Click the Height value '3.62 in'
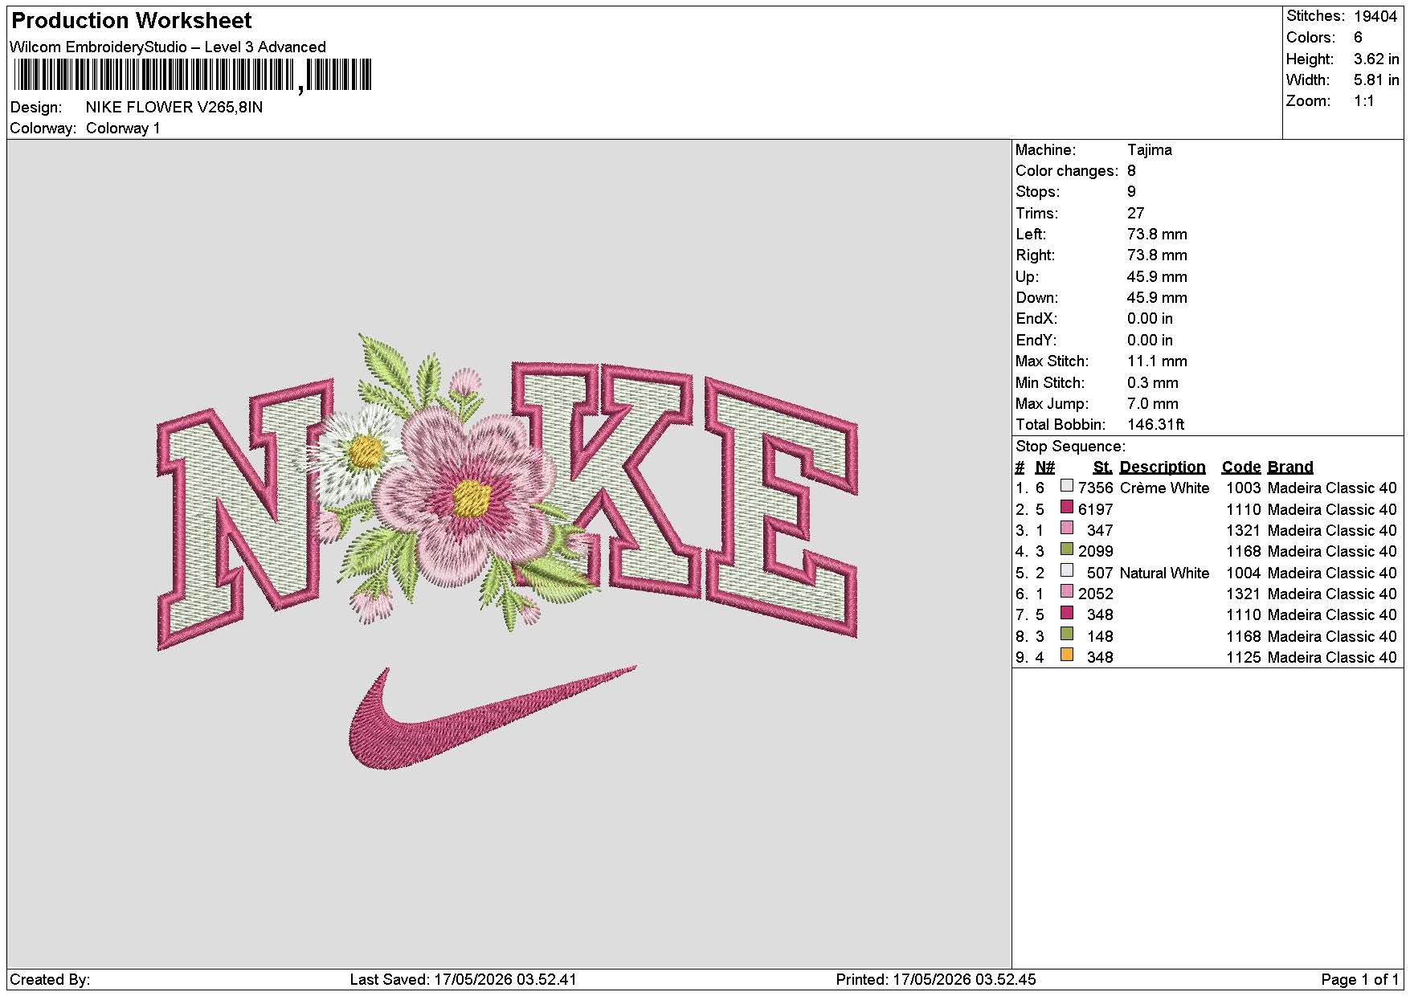Screen dimensions: 1410x996 [x=1376, y=59]
